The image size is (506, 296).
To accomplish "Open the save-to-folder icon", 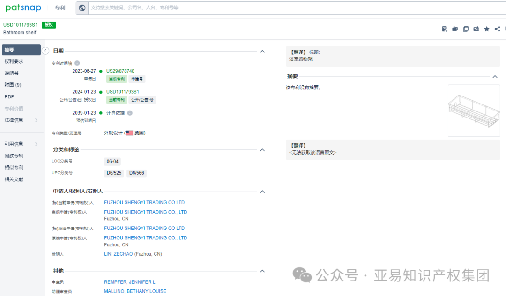I will pos(454,29).
